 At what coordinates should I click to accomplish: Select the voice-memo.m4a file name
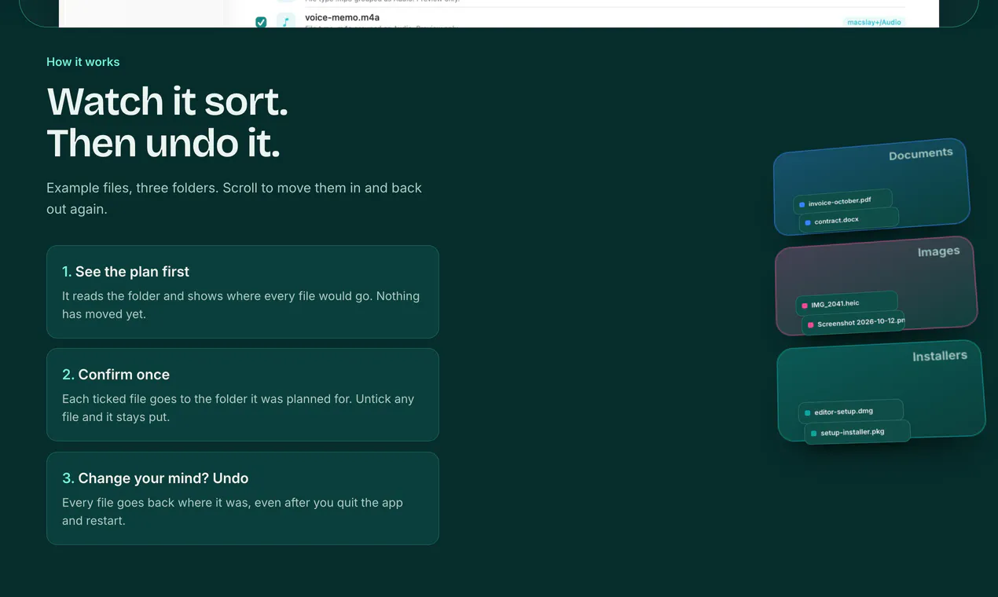(x=343, y=17)
